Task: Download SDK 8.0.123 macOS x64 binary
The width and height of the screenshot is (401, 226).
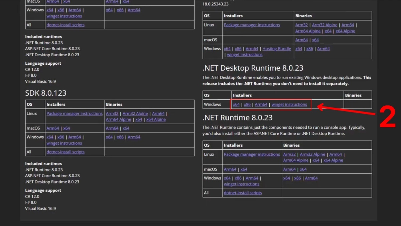Action: 126,128
